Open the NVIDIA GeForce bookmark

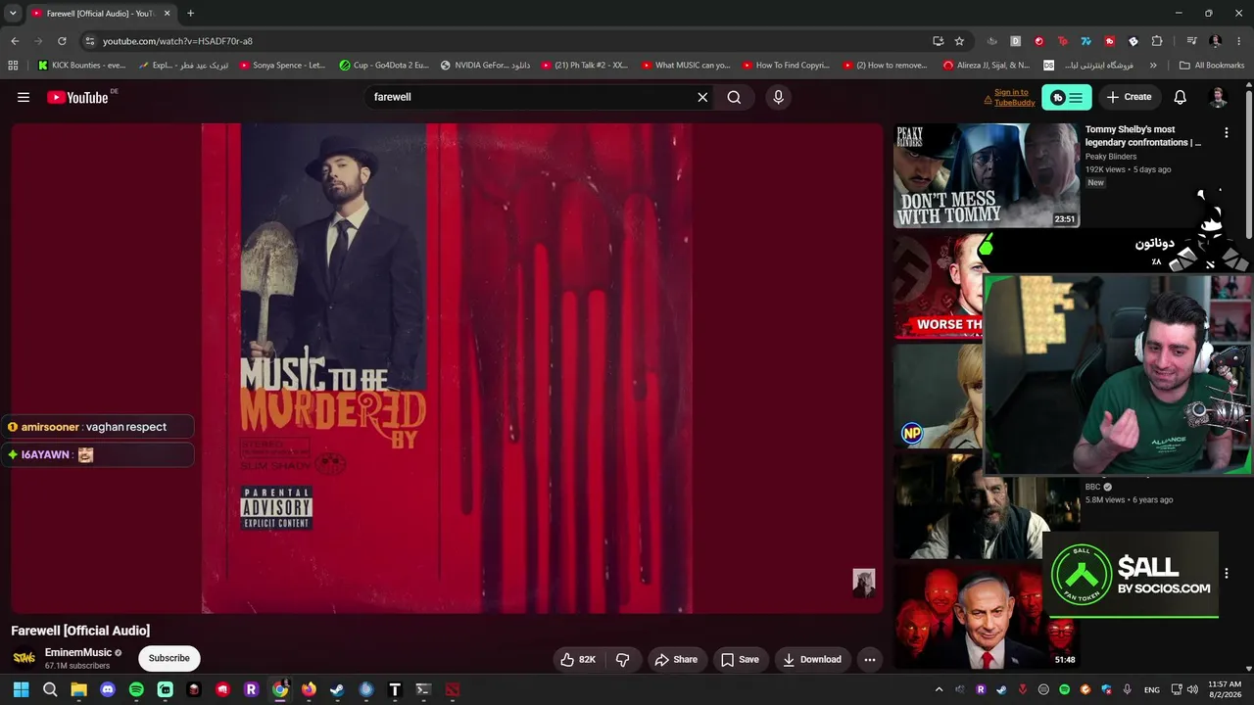[485, 66]
